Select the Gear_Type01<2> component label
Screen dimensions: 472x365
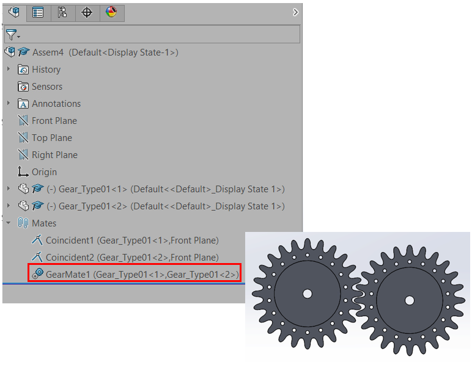point(166,206)
